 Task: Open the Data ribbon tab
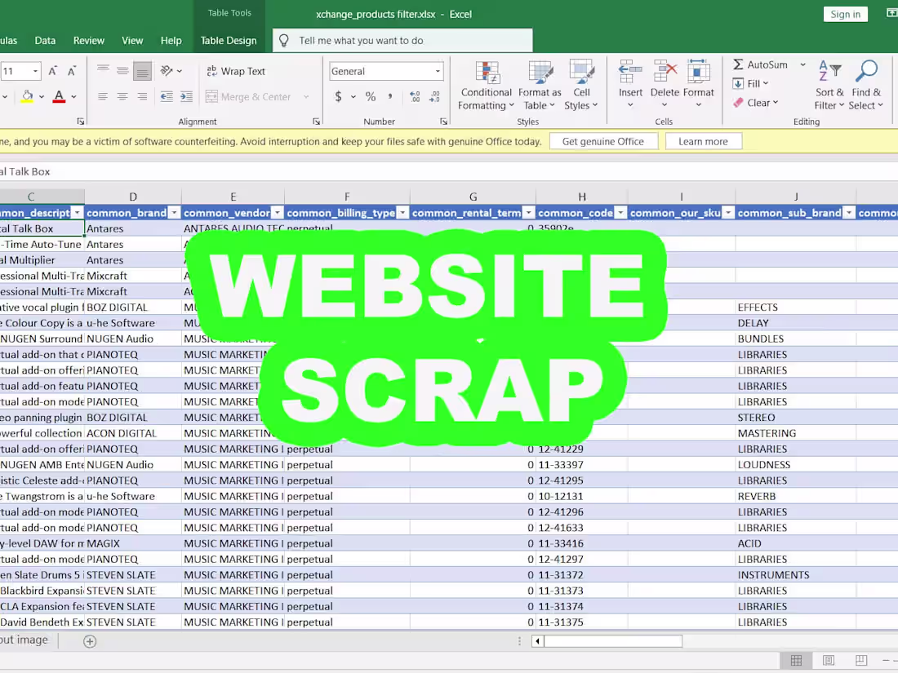[x=45, y=40]
